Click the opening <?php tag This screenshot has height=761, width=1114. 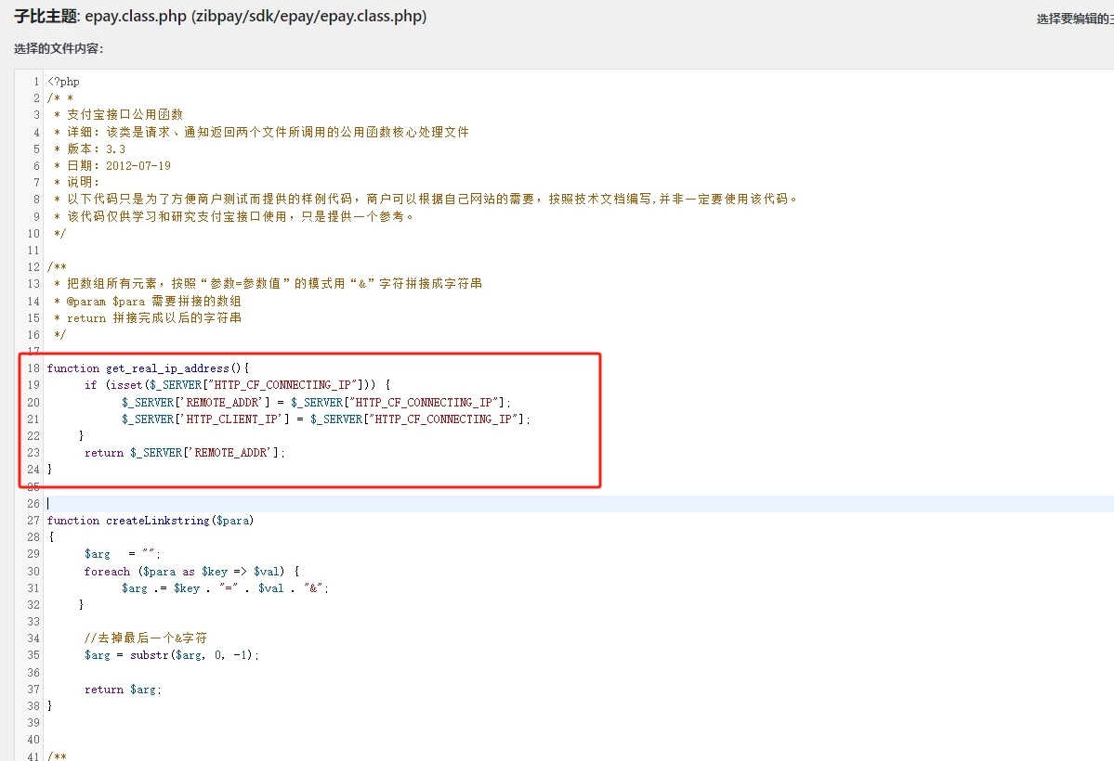coord(63,82)
